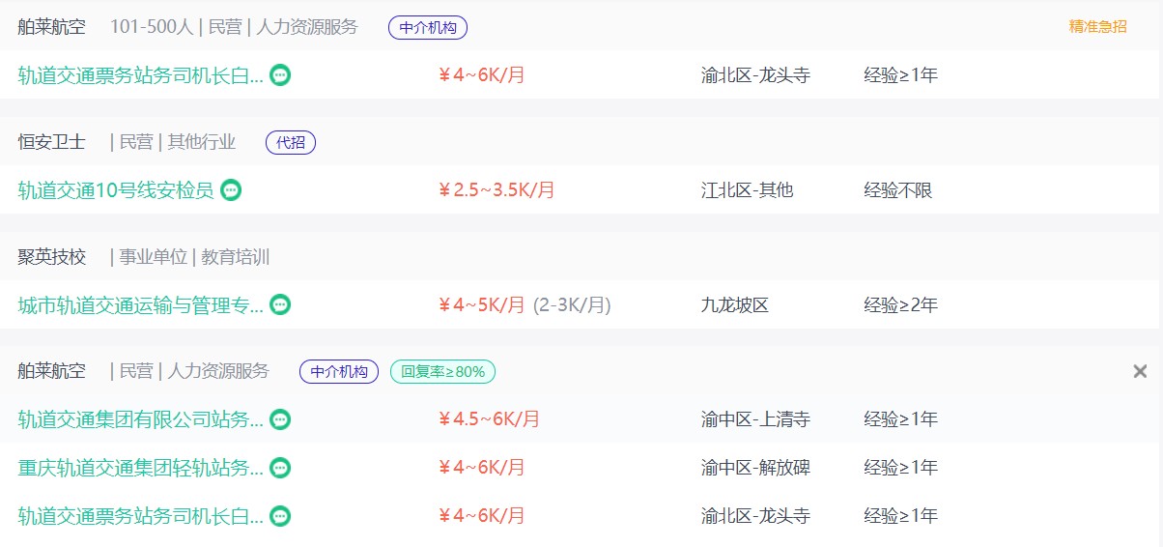Click chat icon next to 重庆轨道交通集团轻轨站务 job

coord(280,468)
